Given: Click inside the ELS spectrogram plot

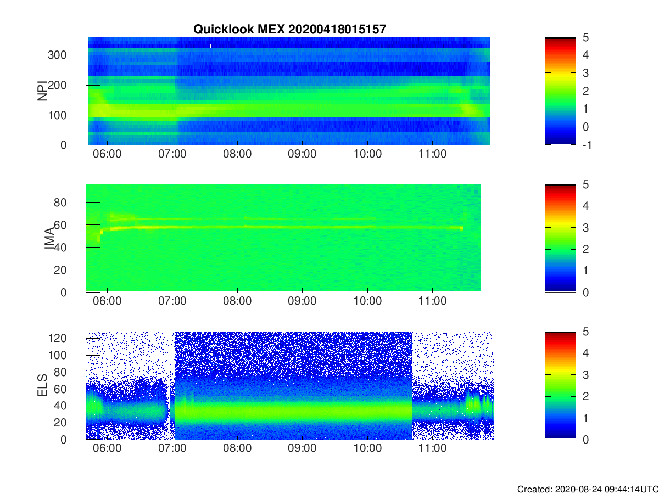Looking at the screenshot, I should (x=289, y=385).
